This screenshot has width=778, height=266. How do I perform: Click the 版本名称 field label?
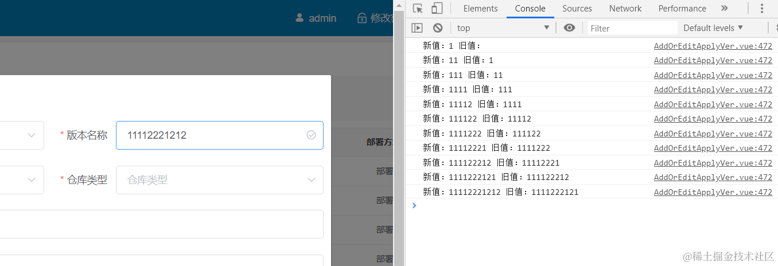click(x=87, y=135)
